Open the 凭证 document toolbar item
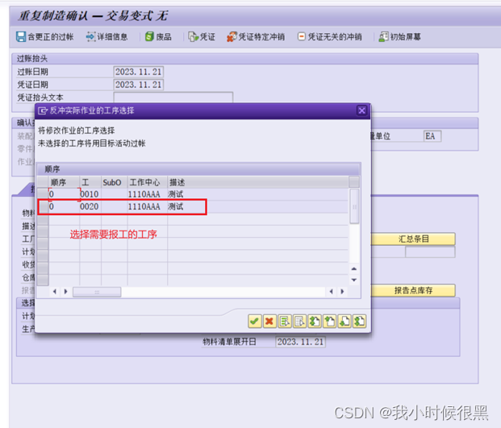The height and width of the screenshot is (428, 501). point(202,37)
